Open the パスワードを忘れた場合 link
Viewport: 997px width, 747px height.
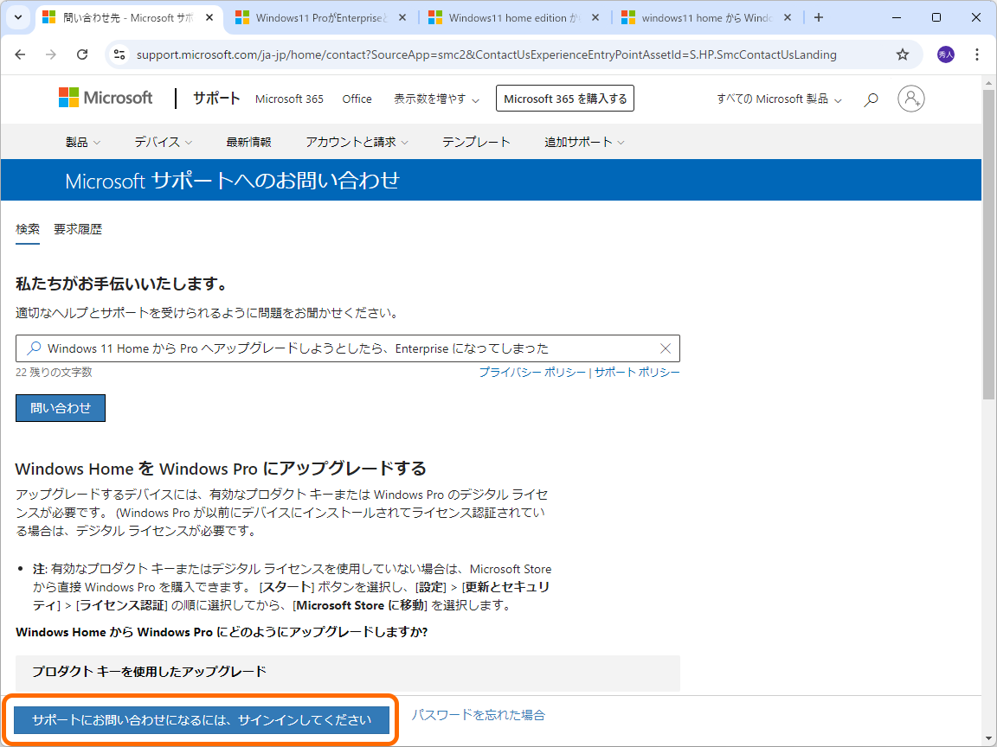point(479,715)
